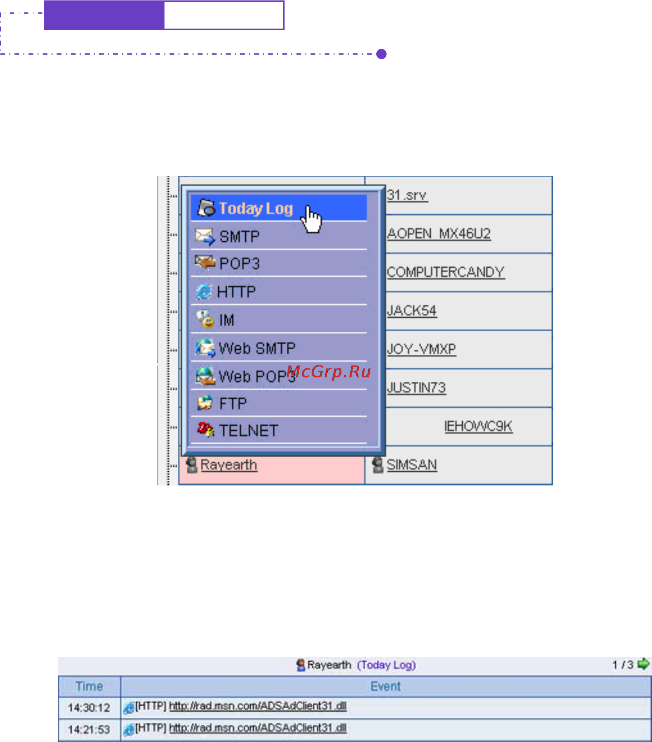Click the POP3 incoming mail icon

(x=205, y=263)
